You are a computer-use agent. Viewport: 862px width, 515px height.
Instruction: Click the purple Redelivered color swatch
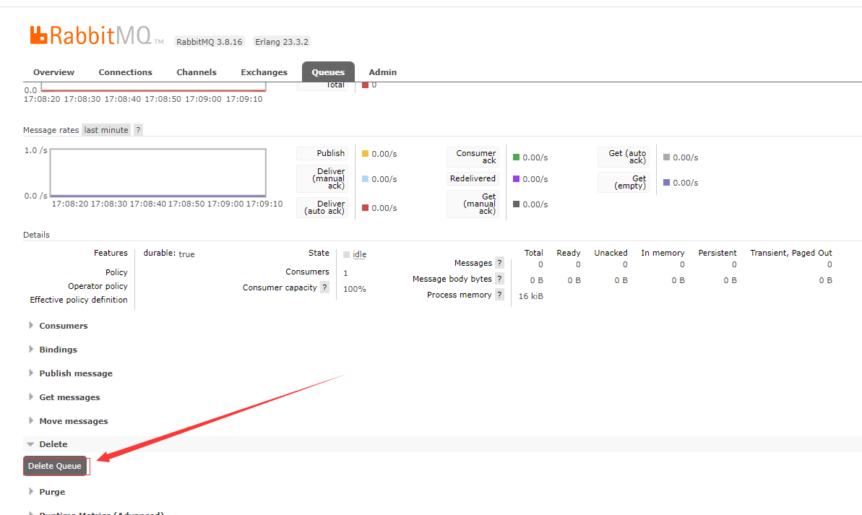(x=516, y=178)
